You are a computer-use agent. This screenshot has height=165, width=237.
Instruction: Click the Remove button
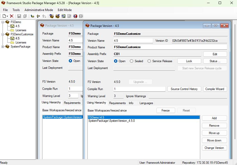214,126
